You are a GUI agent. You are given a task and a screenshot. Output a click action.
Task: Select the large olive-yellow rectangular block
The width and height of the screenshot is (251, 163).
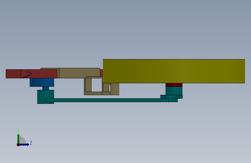pos(174,71)
